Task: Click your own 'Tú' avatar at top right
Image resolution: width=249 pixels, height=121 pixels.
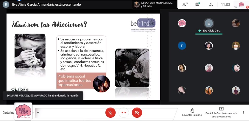Action: [241, 5]
